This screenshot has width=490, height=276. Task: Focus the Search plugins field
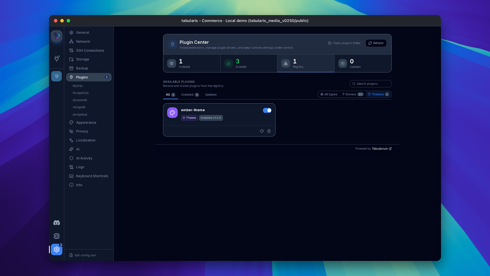click(371, 84)
